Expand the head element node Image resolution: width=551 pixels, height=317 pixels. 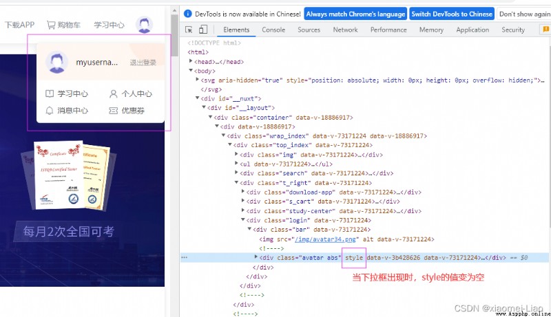[191, 61]
